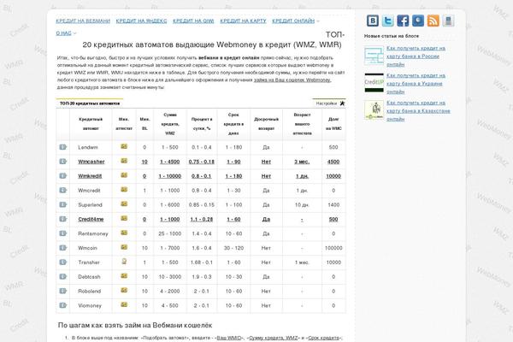Click the Кредитный автомат column header
The image size is (513, 342).
pos(91,124)
